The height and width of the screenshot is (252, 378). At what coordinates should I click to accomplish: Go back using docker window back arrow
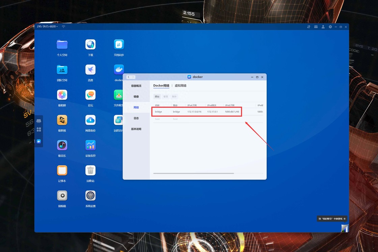[129, 77]
